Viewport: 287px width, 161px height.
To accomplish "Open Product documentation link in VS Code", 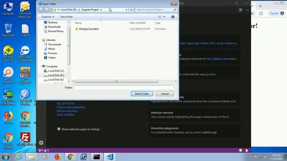I will click(71, 107).
